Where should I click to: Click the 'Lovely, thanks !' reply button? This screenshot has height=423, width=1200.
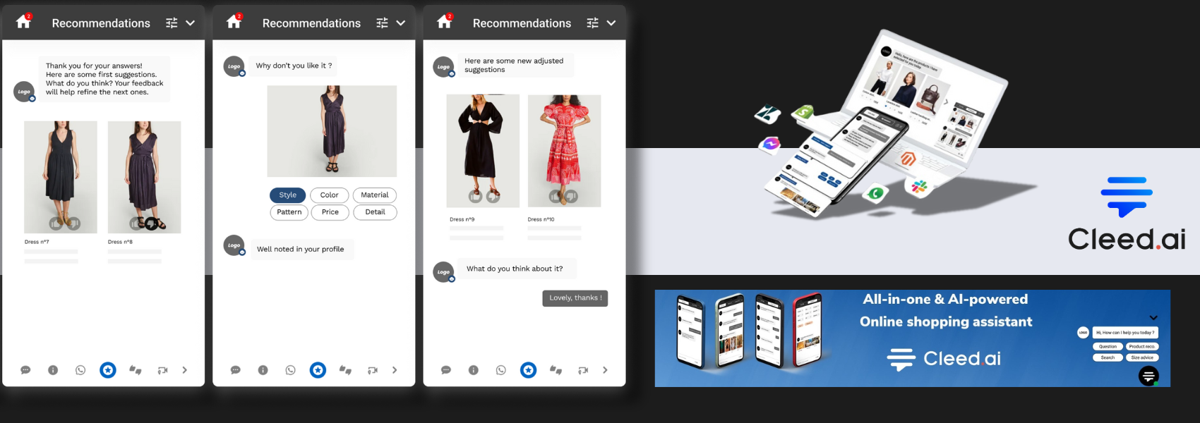click(575, 298)
